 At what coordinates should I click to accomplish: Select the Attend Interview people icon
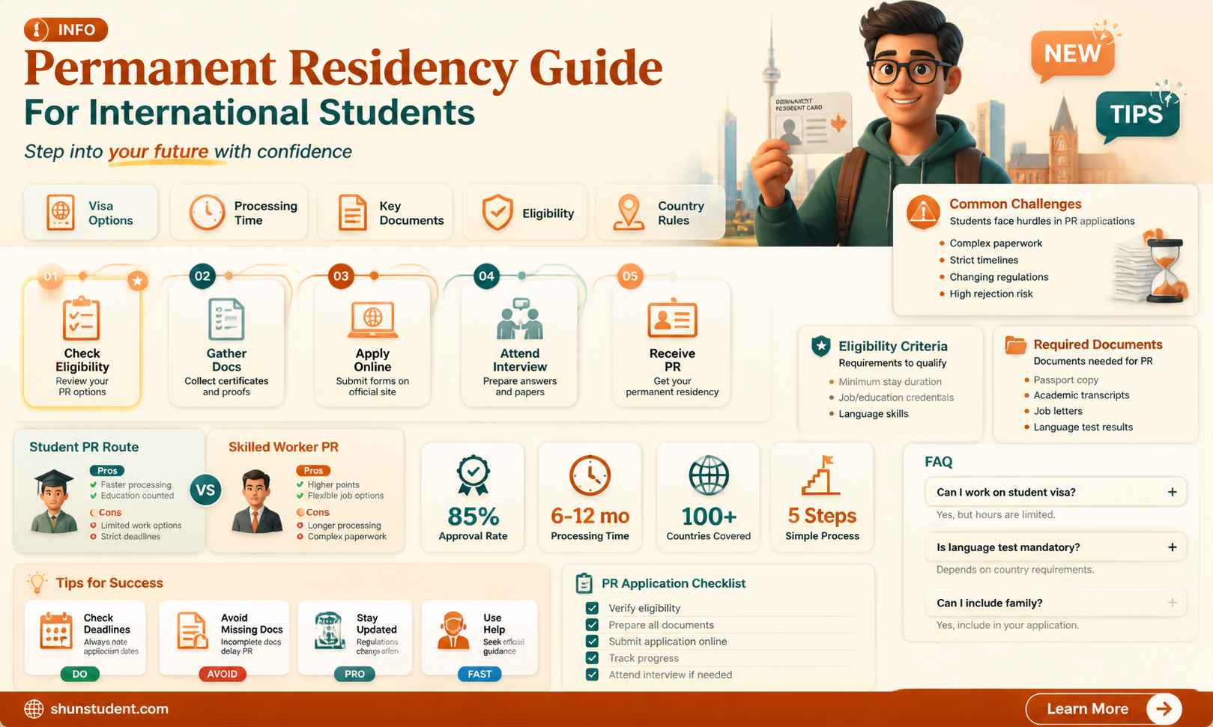(520, 320)
